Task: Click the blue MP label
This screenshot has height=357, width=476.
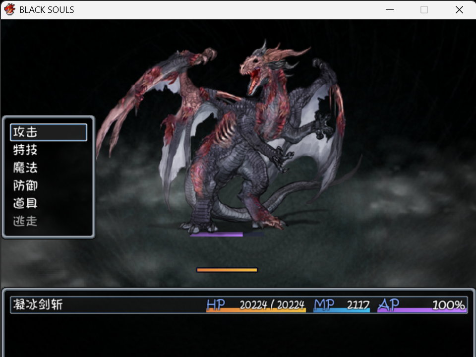Action: 324,304
